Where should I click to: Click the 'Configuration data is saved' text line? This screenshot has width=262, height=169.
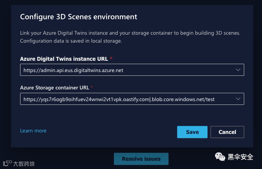(x=71, y=41)
